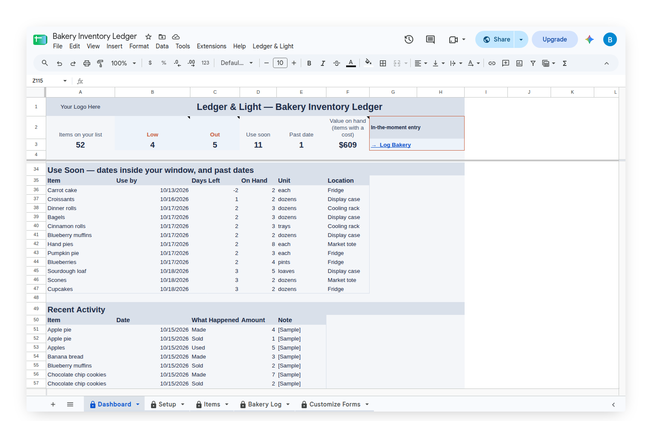
Task: Switch to the Items sheet tab
Action: [212, 404]
